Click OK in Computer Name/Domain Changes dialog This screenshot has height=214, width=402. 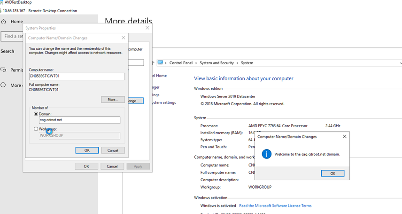point(87,151)
